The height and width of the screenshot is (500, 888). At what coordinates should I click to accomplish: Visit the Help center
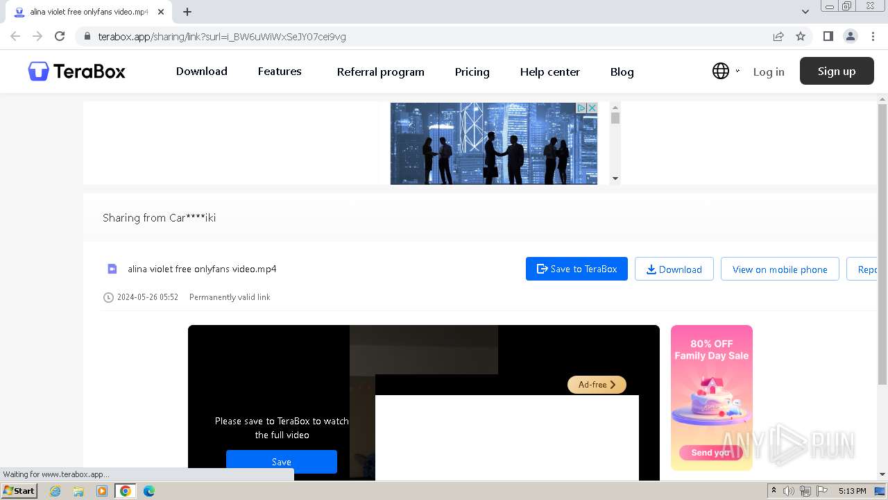pyautogui.click(x=550, y=72)
